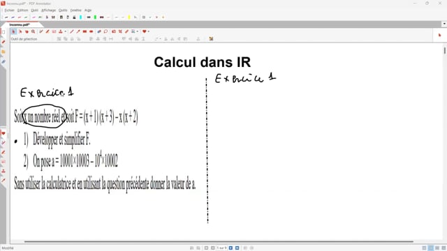The width and height of the screenshot is (447, 251).
Task: Click the text 'Développer et simplifier F.'
Action: (x=61, y=139)
